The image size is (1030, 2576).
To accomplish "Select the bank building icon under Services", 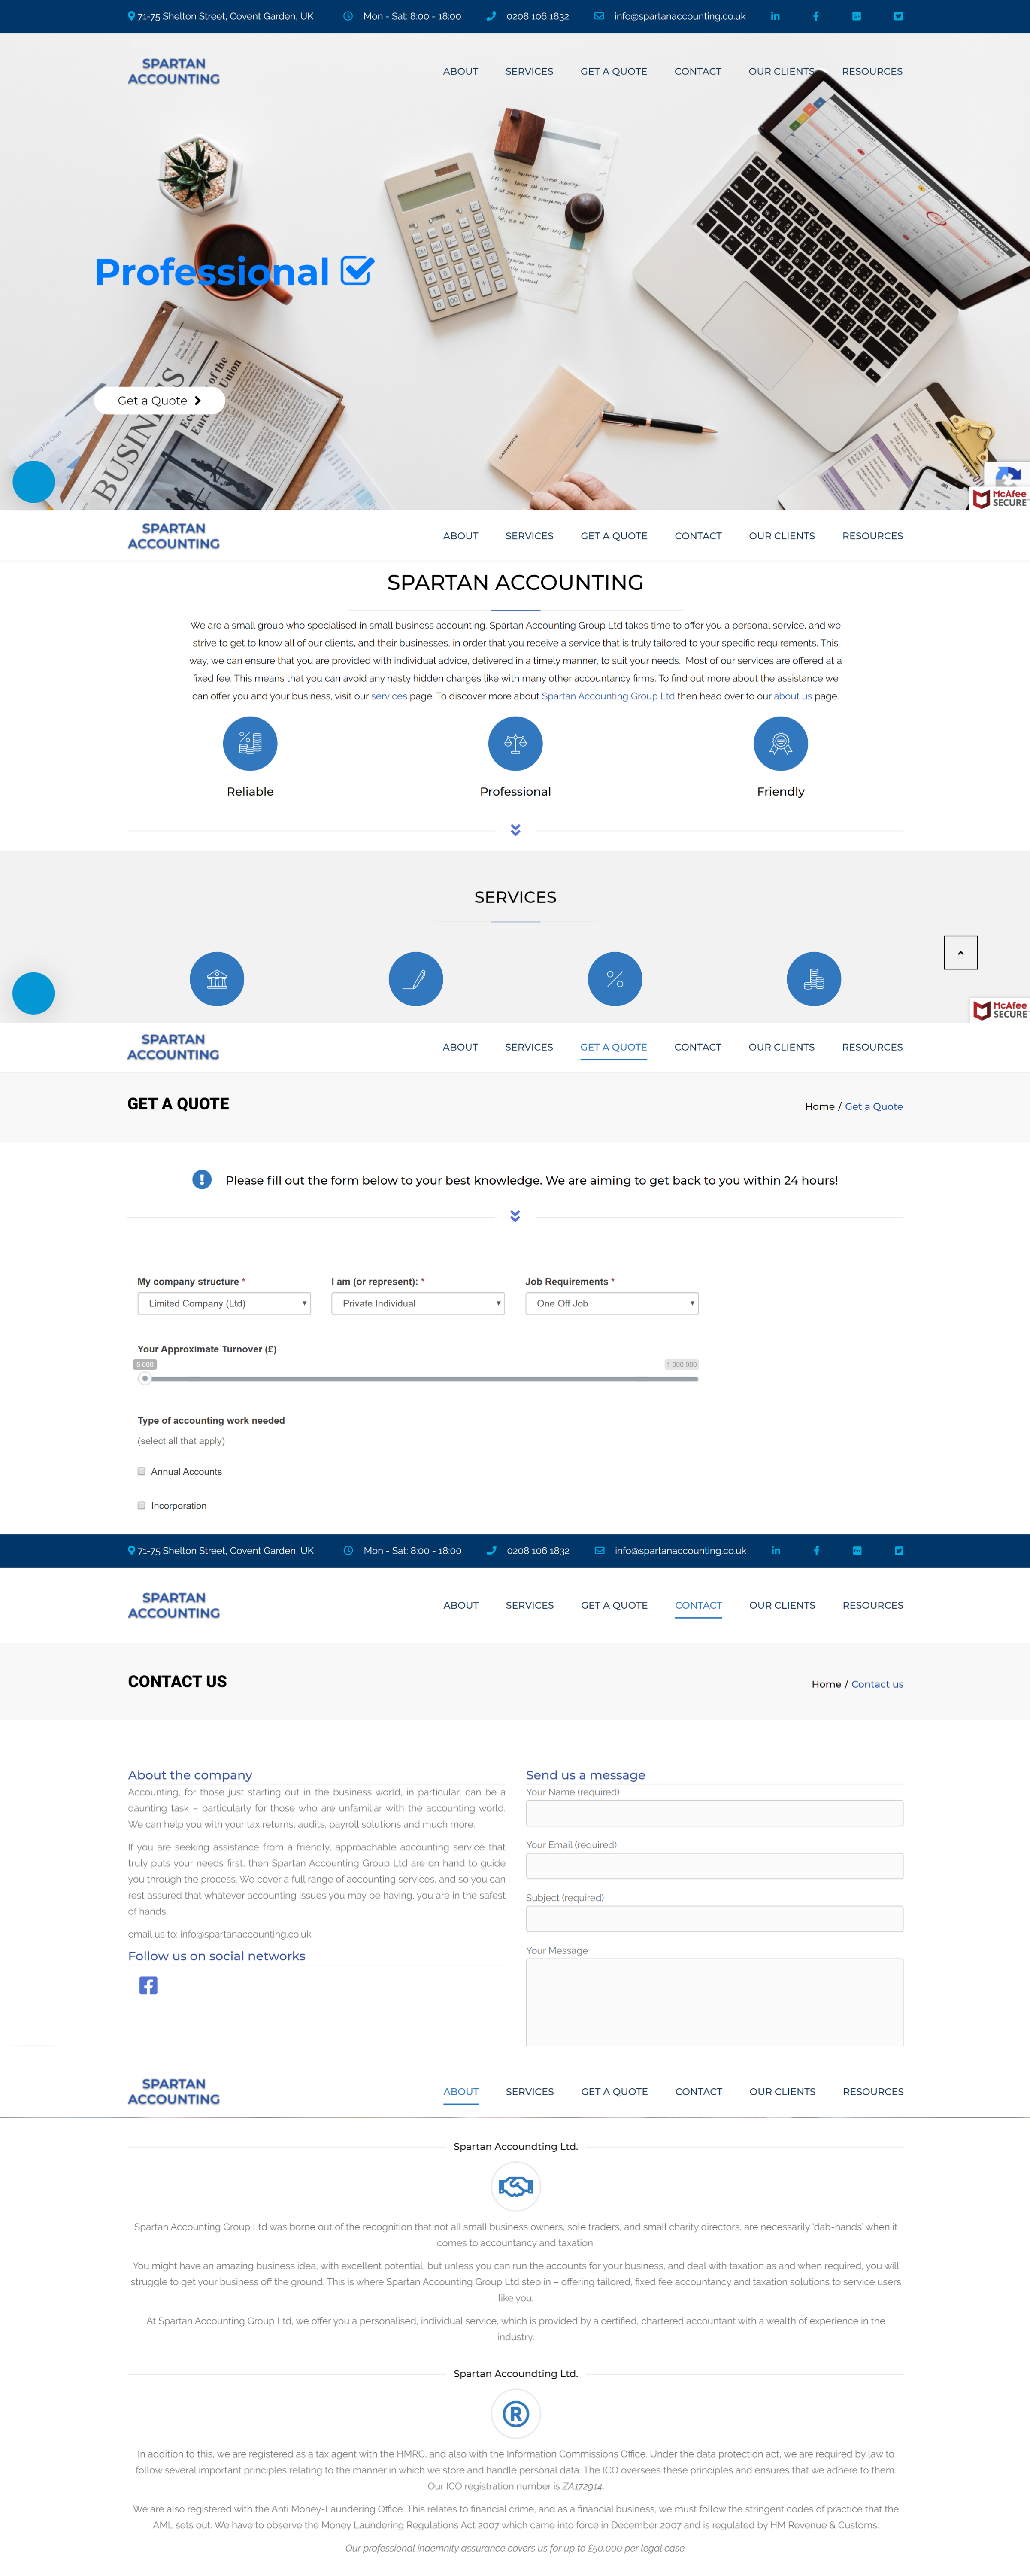I will 217,979.
